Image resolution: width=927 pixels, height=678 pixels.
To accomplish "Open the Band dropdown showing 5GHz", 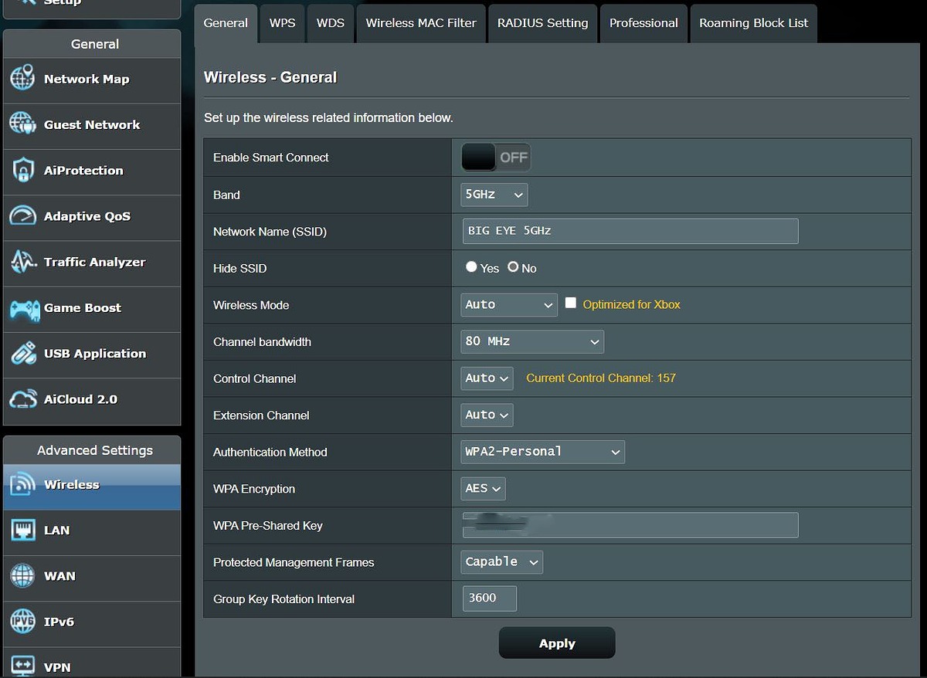I will pos(494,195).
